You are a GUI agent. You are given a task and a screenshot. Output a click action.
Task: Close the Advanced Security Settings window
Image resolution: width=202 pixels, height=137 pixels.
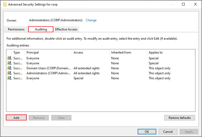(195, 4)
